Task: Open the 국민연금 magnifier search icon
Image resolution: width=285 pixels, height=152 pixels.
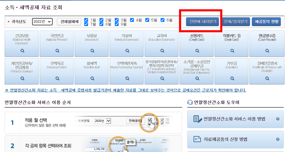Action: click(58, 51)
